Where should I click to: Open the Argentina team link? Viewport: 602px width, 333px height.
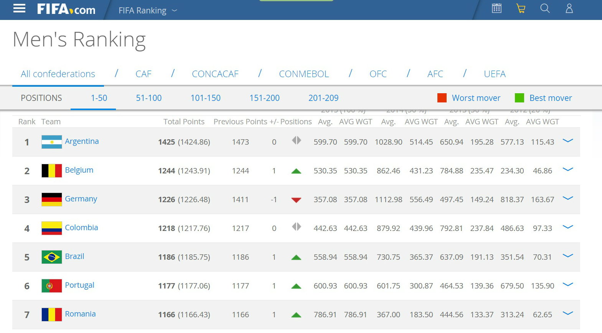pos(82,141)
